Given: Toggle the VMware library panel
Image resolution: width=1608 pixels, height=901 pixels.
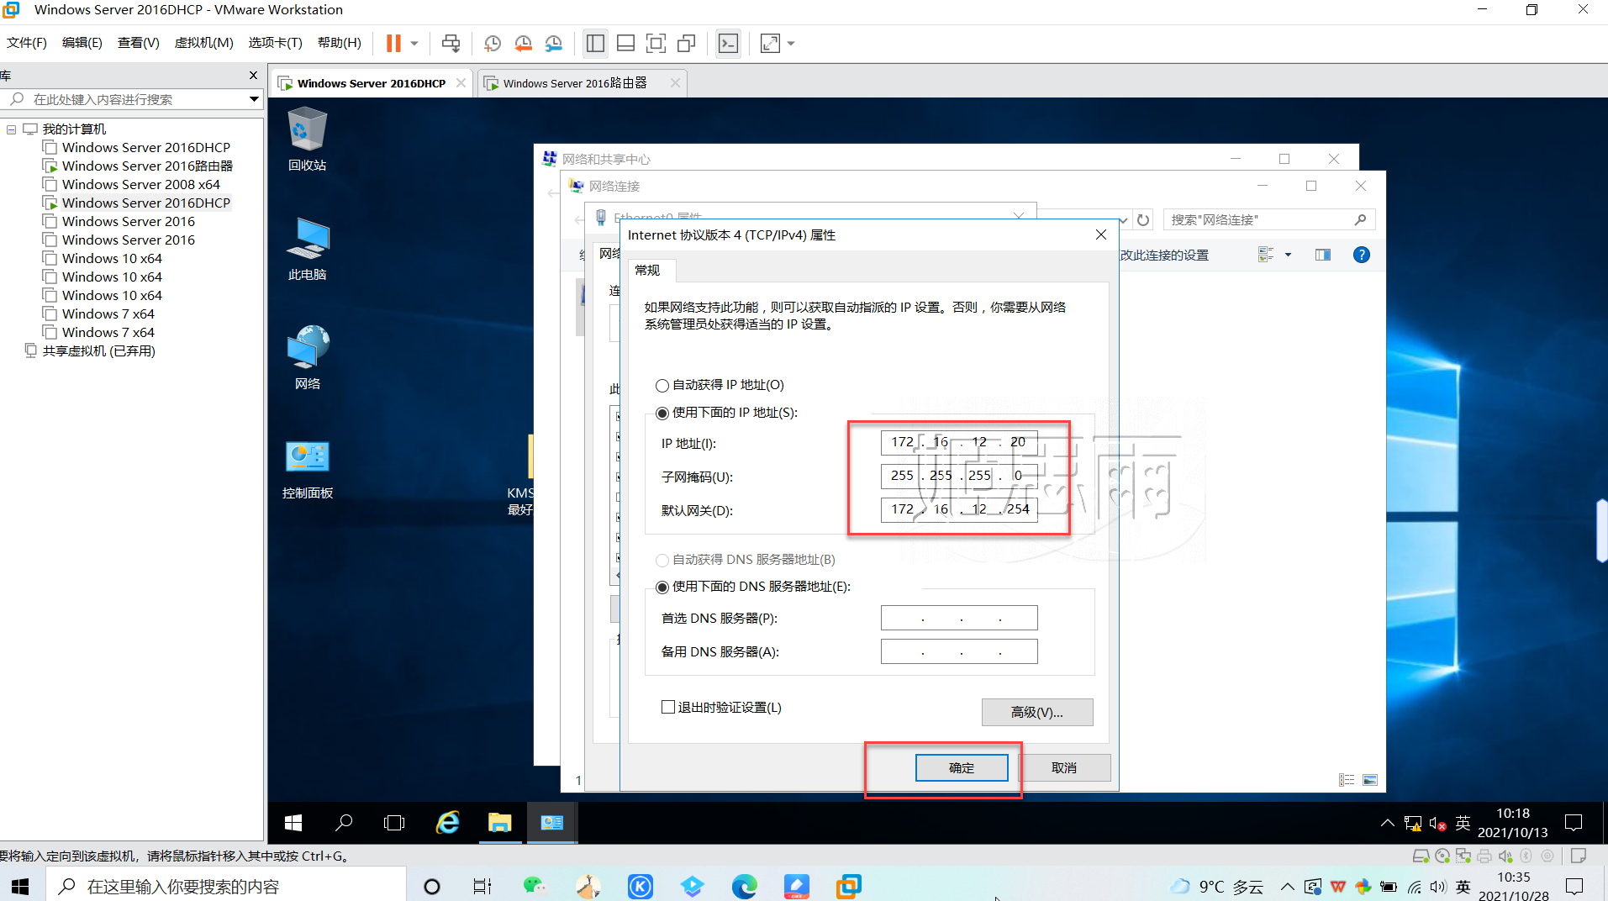Looking at the screenshot, I should pos(595,43).
